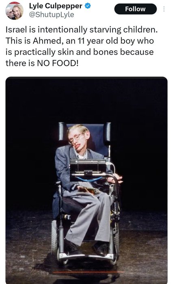Visit the @ShutupLyle handle link

52,15
